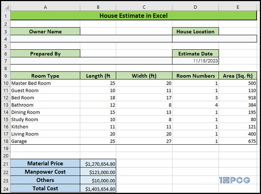Select Bed Room area value 918
Screen dimensions: 261x194
pos(238,97)
